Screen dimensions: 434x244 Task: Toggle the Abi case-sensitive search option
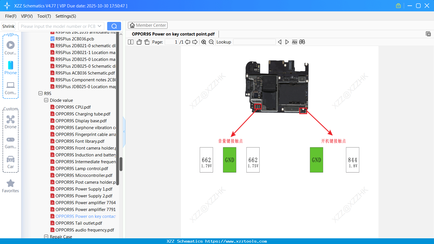click(x=294, y=42)
